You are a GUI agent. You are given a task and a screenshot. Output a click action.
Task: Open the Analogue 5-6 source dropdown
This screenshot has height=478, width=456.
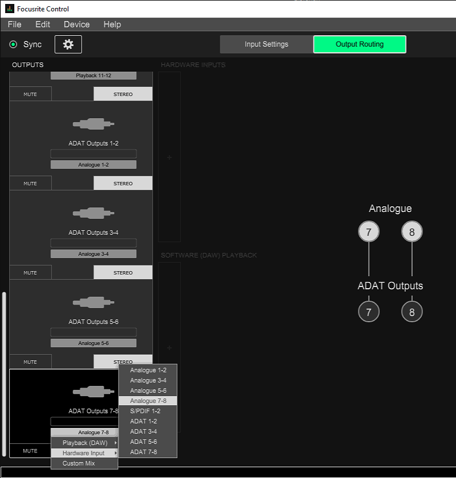tap(93, 343)
